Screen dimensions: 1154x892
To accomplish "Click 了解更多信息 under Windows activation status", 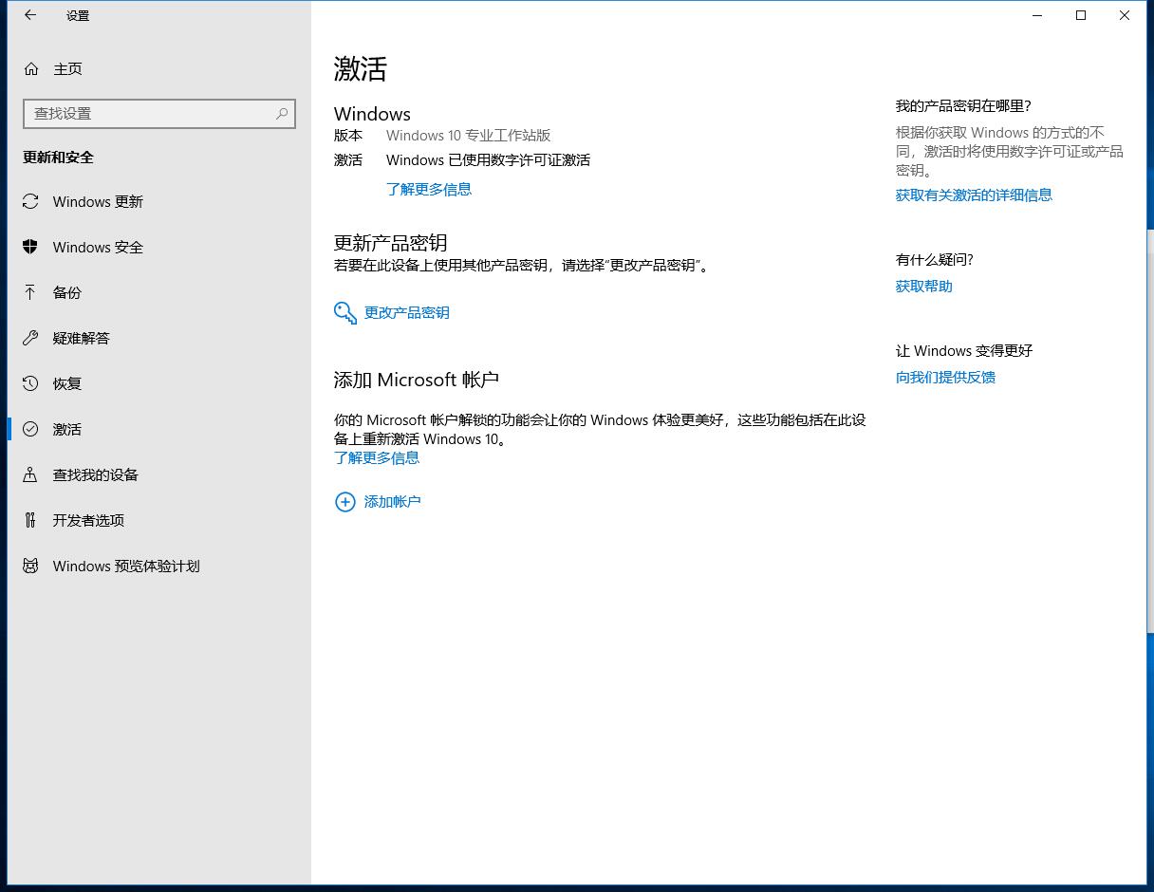I will coord(428,189).
